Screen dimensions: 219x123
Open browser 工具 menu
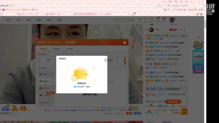(181, 2)
